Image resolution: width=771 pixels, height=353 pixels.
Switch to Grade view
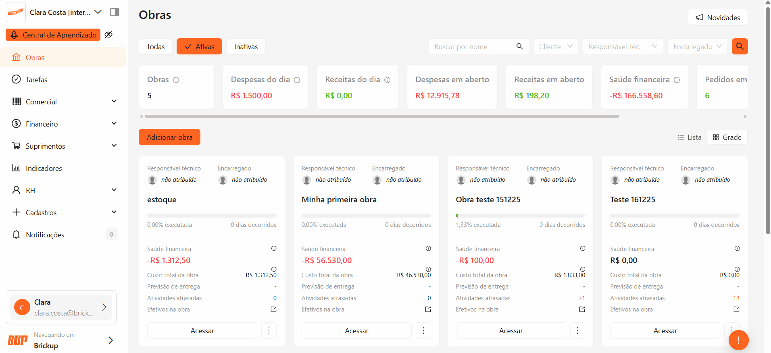click(727, 137)
